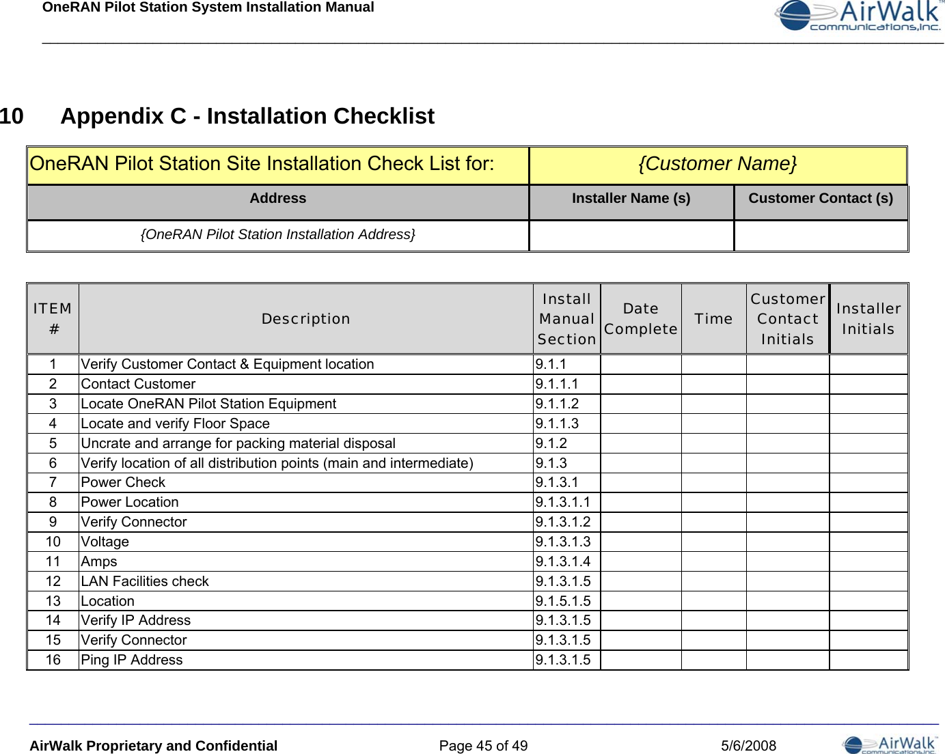This screenshot has width=945, height=754.
Task: Click the 'Voltage' description cell
Action: 306,542
